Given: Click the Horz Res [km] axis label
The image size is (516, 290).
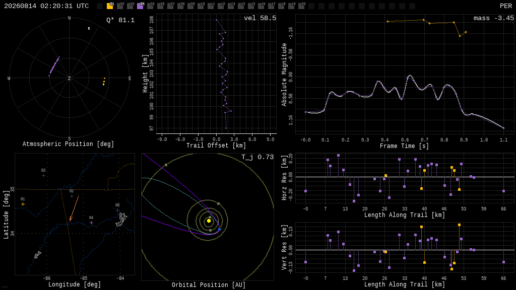Looking at the screenshot, I should click(x=284, y=178).
